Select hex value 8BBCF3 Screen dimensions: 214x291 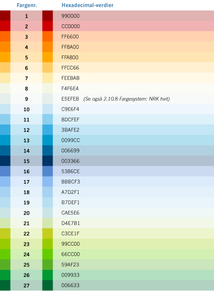point(71,182)
